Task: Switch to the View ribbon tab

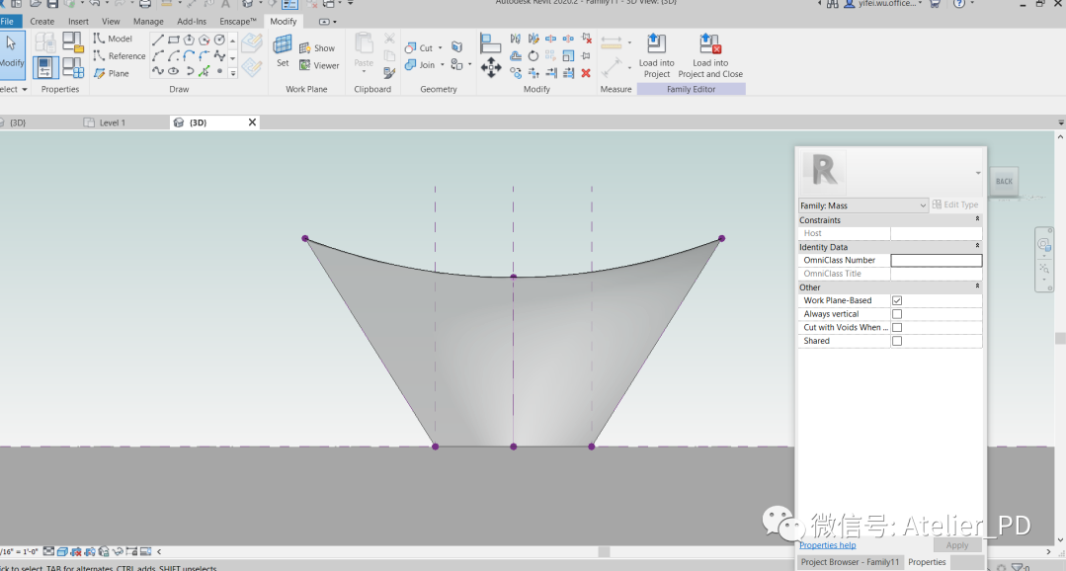Action: click(111, 21)
